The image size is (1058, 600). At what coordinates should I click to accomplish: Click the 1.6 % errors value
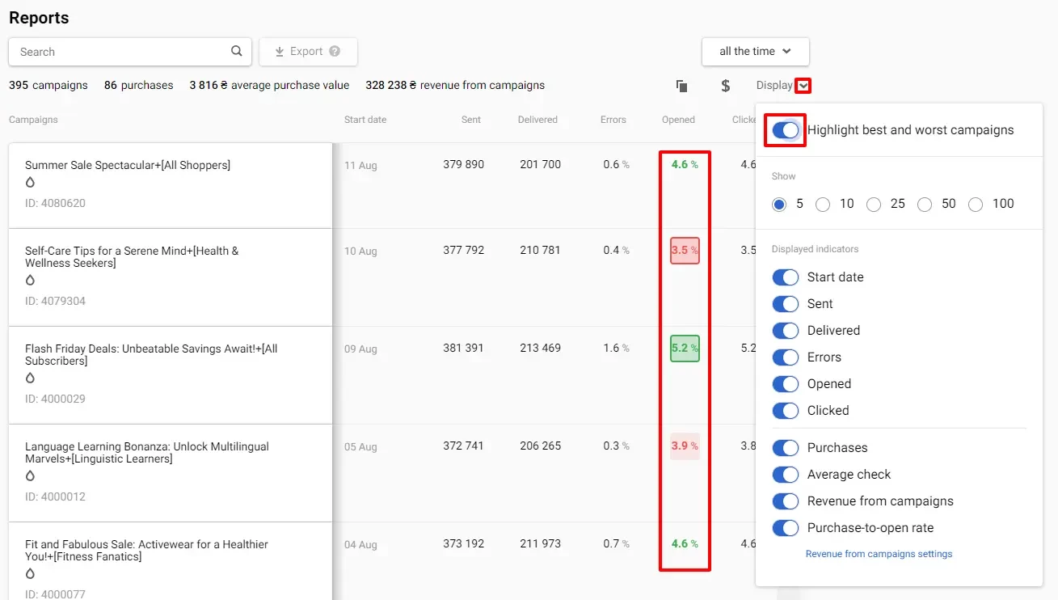coord(616,348)
